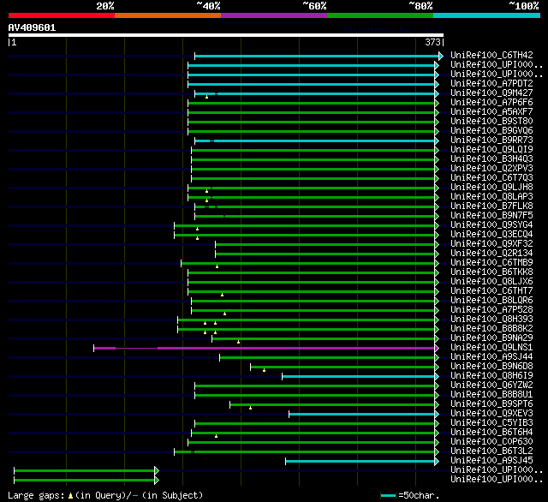The image size is (548, 502).
Task: Click UniRef100_B9N7F5 label
Action: click(491, 216)
